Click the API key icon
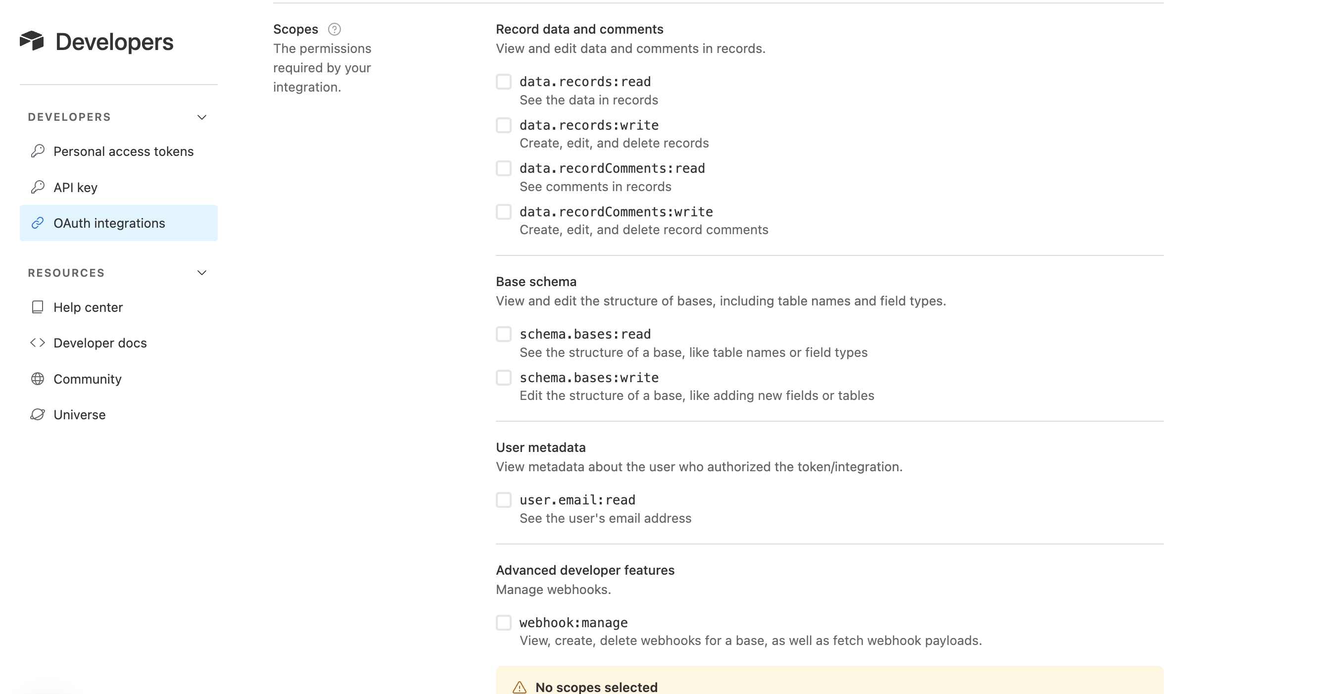 [x=38, y=187]
